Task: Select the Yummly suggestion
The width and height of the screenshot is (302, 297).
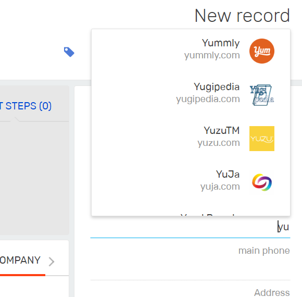Action: [x=191, y=51]
